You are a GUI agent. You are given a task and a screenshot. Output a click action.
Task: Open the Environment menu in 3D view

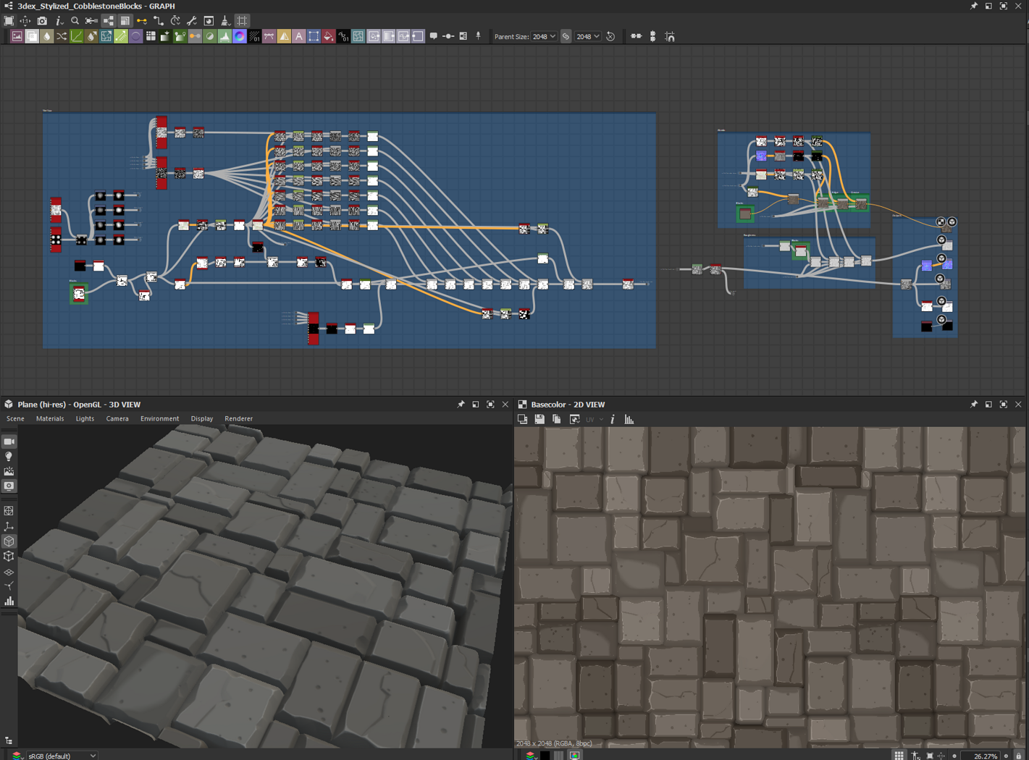tap(159, 418)
